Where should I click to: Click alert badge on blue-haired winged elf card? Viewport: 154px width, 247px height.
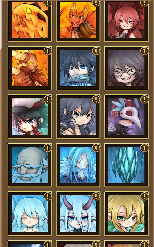(96, 148)
